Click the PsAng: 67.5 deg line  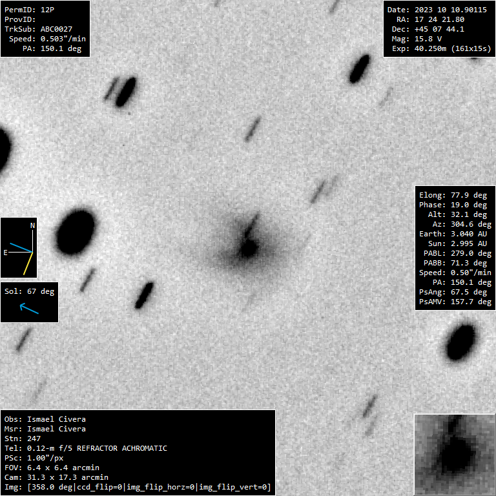(453, 292)
